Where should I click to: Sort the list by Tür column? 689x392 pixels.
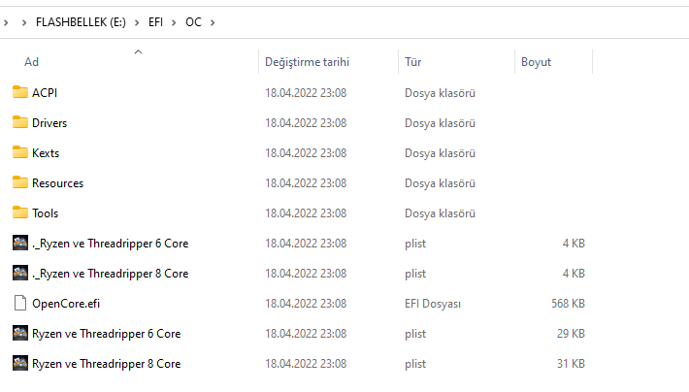(412, 62)
